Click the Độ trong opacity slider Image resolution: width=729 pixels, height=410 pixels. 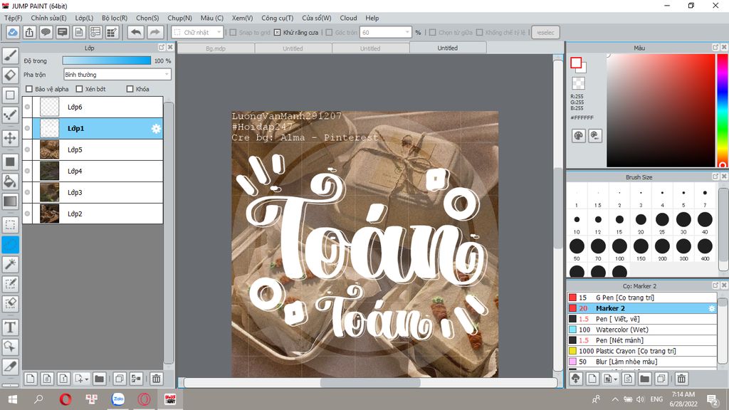[107, 61]
